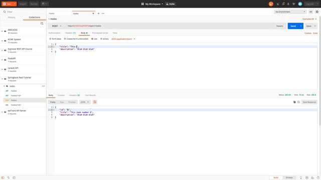Collapse the todos folder
Viewport: 321px width, 180px height.
[x=4, y=86]
